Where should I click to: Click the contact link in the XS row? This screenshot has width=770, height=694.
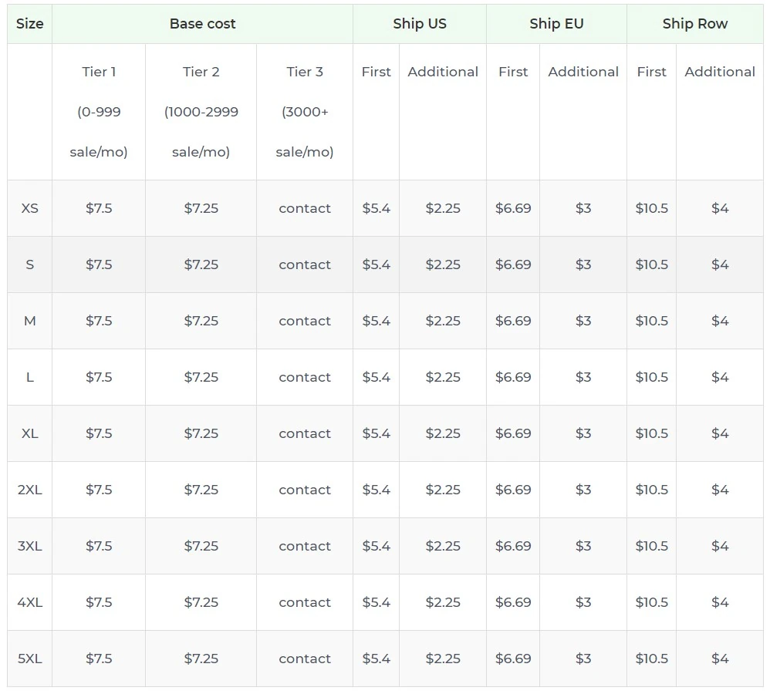304,208
